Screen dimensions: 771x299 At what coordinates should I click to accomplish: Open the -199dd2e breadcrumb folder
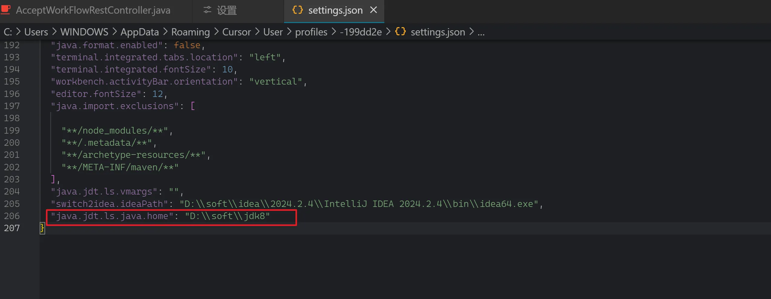click(360, 32)
